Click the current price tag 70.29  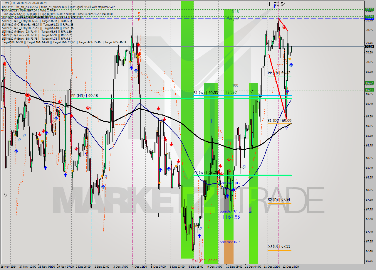369,46
